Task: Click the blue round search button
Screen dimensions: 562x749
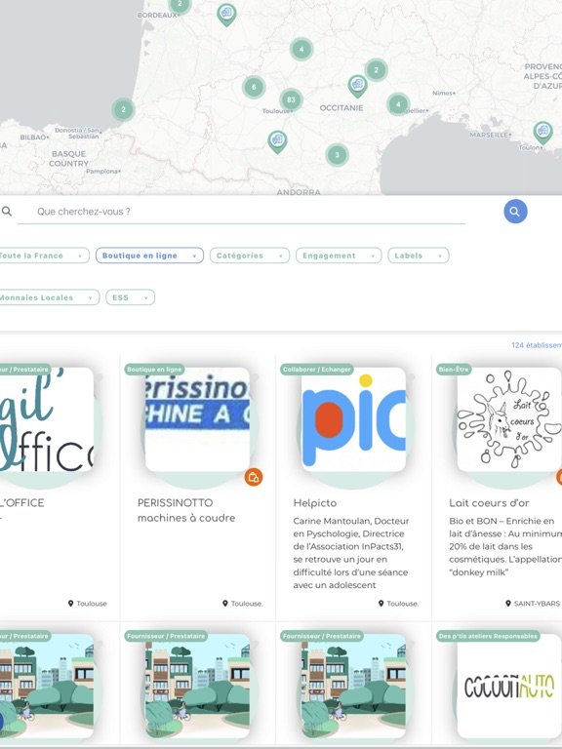Action: [515, 211]
